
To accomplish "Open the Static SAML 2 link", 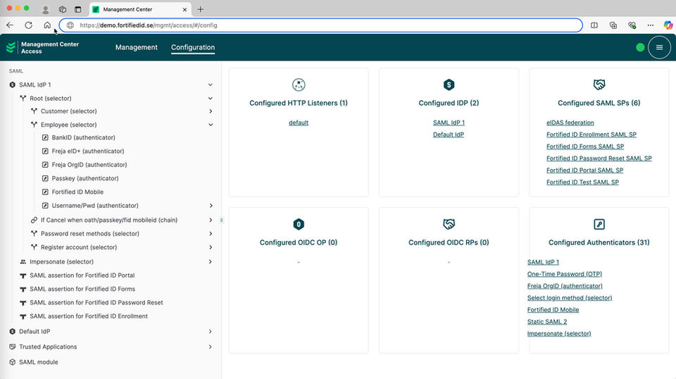I will point(546,322).
